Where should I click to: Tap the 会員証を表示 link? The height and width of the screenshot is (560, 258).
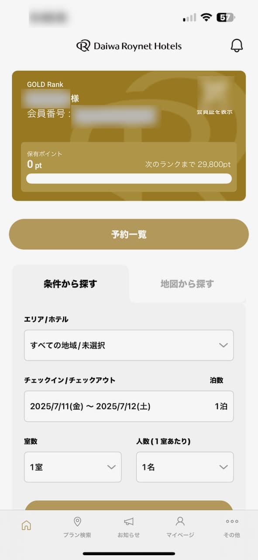(x=214, y=112)
